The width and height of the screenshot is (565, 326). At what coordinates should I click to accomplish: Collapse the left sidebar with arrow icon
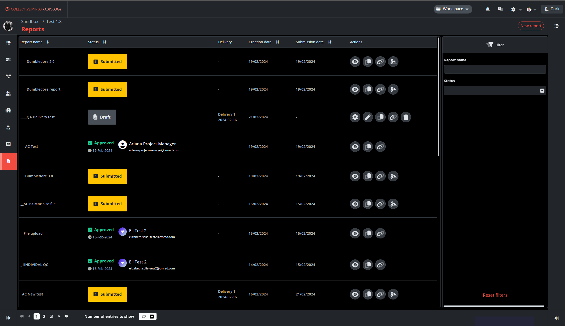(8, 318)
